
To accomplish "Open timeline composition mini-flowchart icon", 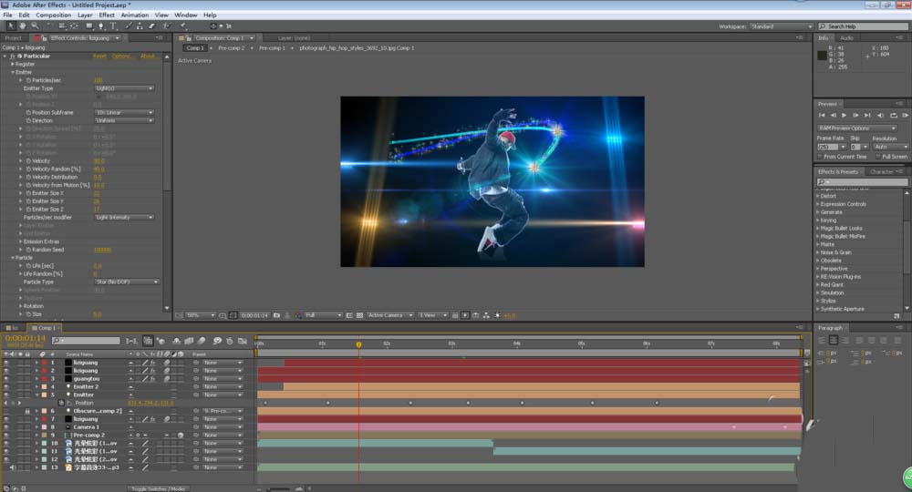I will tap(131, 341).
